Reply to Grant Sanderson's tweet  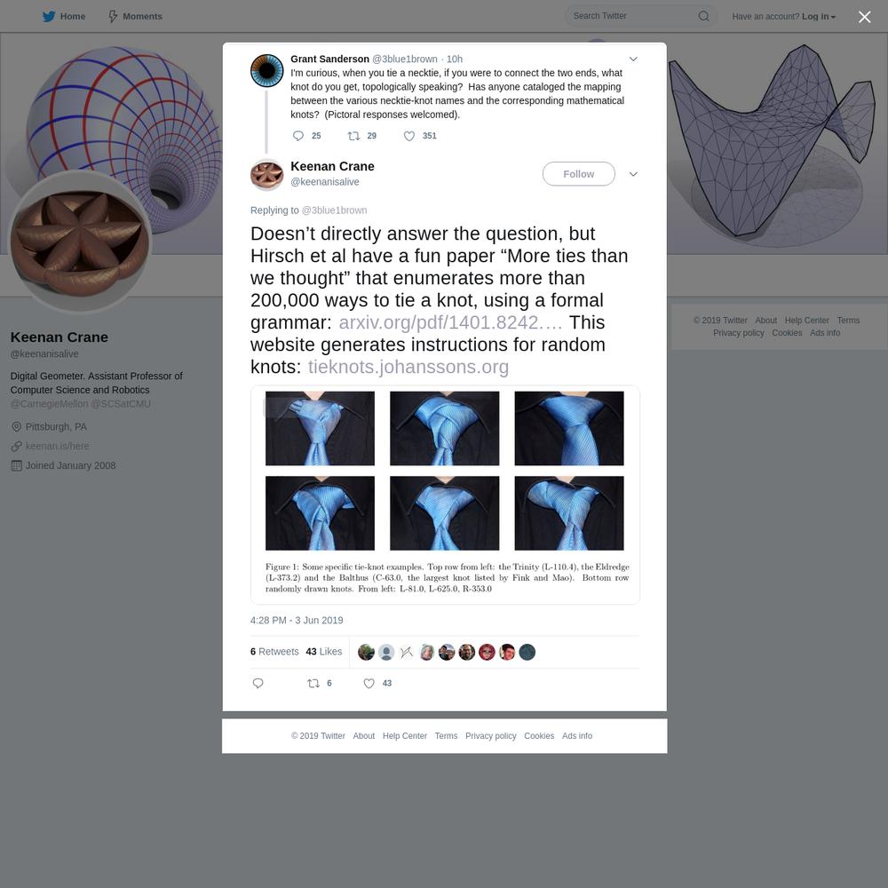pyautogui.click(x=297, y=136)
